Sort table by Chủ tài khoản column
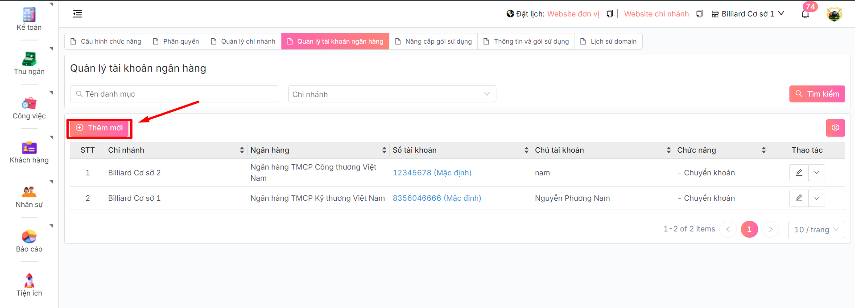 tap(668, 150)
